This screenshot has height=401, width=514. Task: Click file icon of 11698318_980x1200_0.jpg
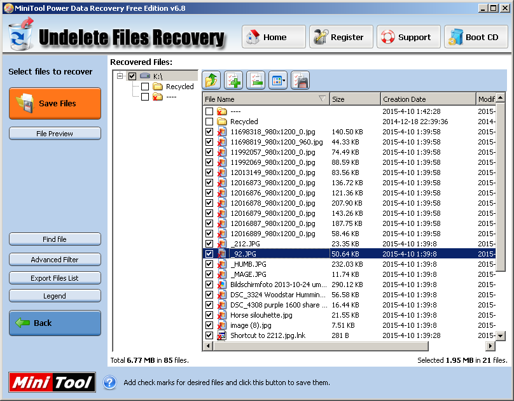[222, 132]
